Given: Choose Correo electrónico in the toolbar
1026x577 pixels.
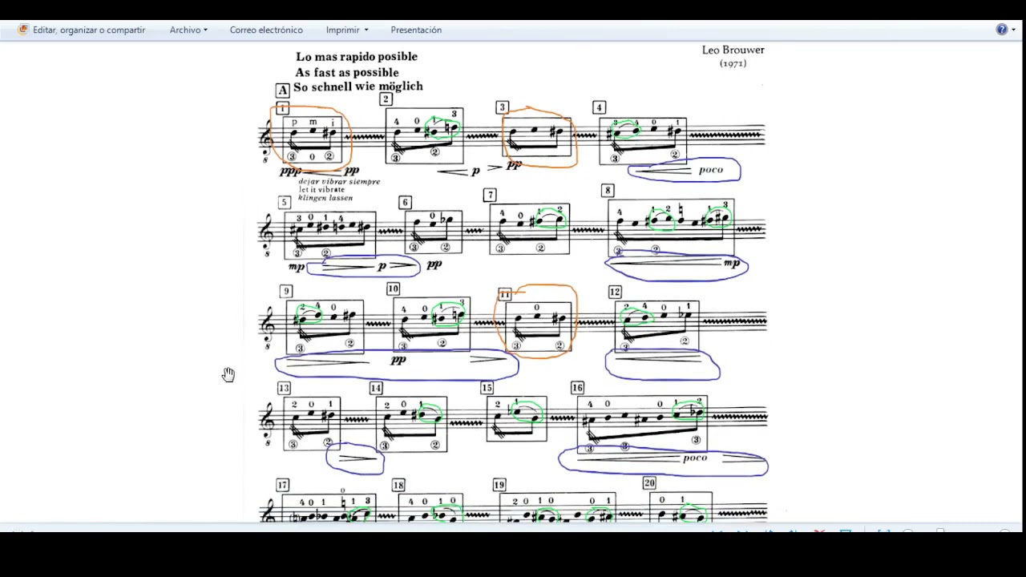Looking at the screenshot, I should click(266, 30).
